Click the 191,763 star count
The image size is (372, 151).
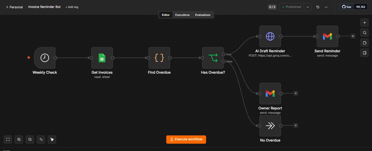(361, 7)
